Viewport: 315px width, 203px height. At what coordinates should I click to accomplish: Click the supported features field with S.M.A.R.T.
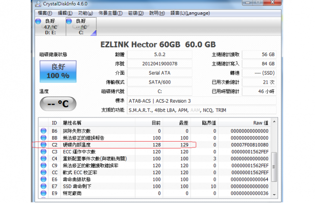coord(202,110)
